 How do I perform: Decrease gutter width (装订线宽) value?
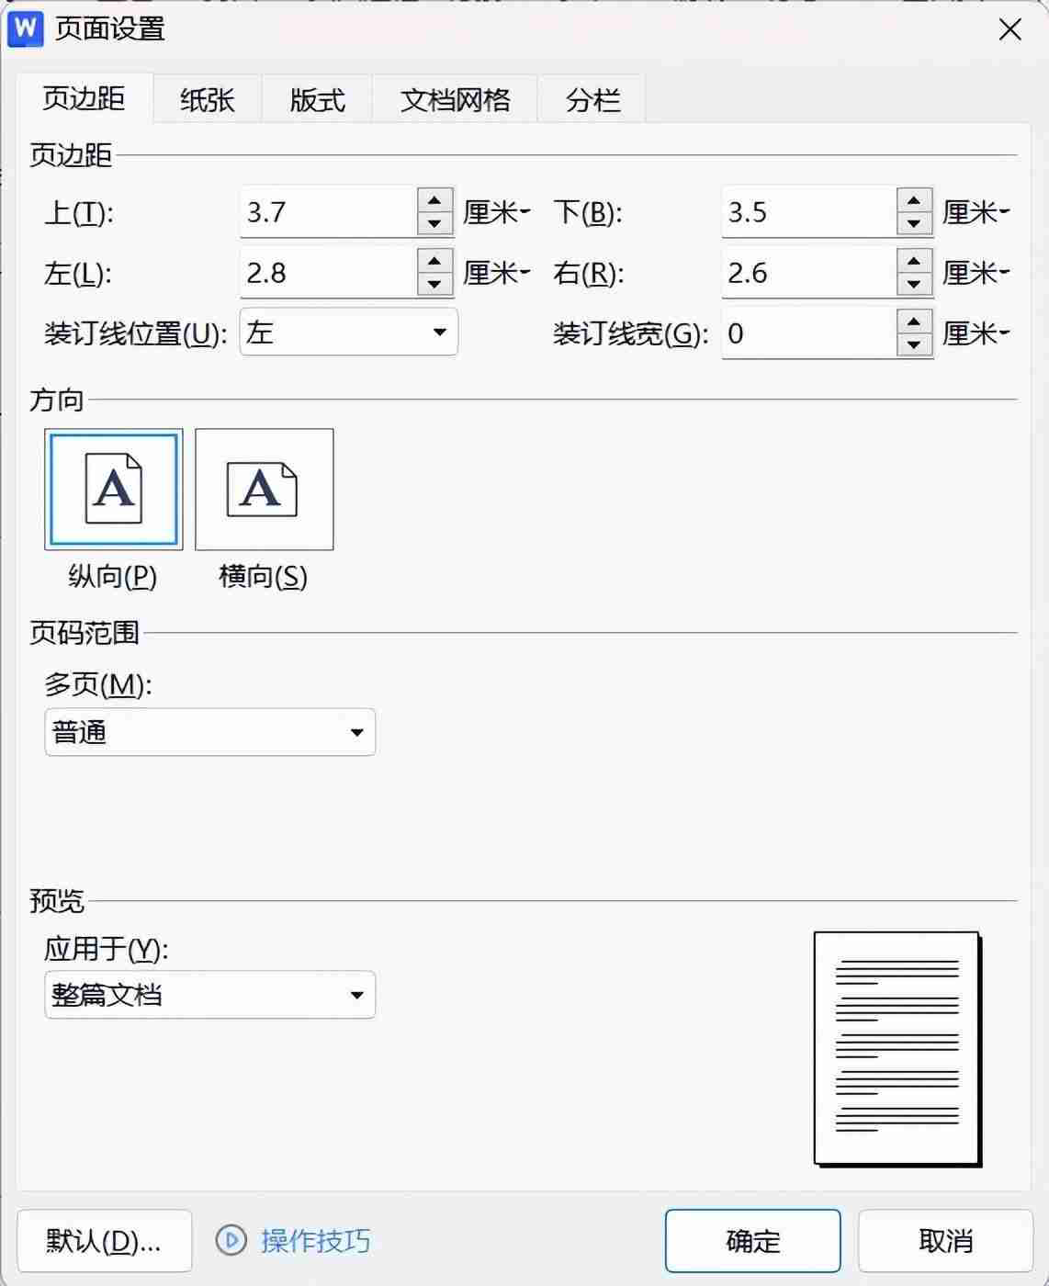[x=914, y=345]
